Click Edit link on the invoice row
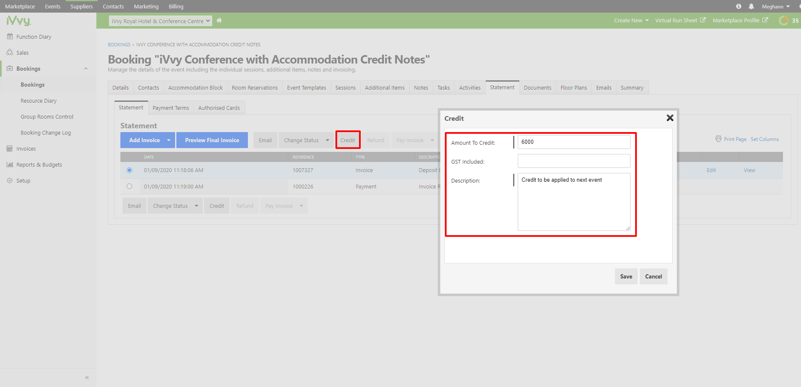Image resolution: width=801 pixels, height=387 pixels. click(x=711, y=170)
